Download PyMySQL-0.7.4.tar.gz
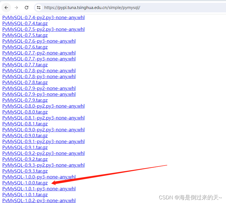The height and width of the screenshot is (203, 226). 25,23
